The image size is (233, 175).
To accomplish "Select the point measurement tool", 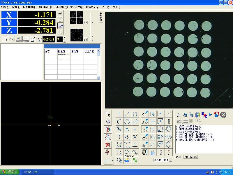I will [x=119, y=114].
